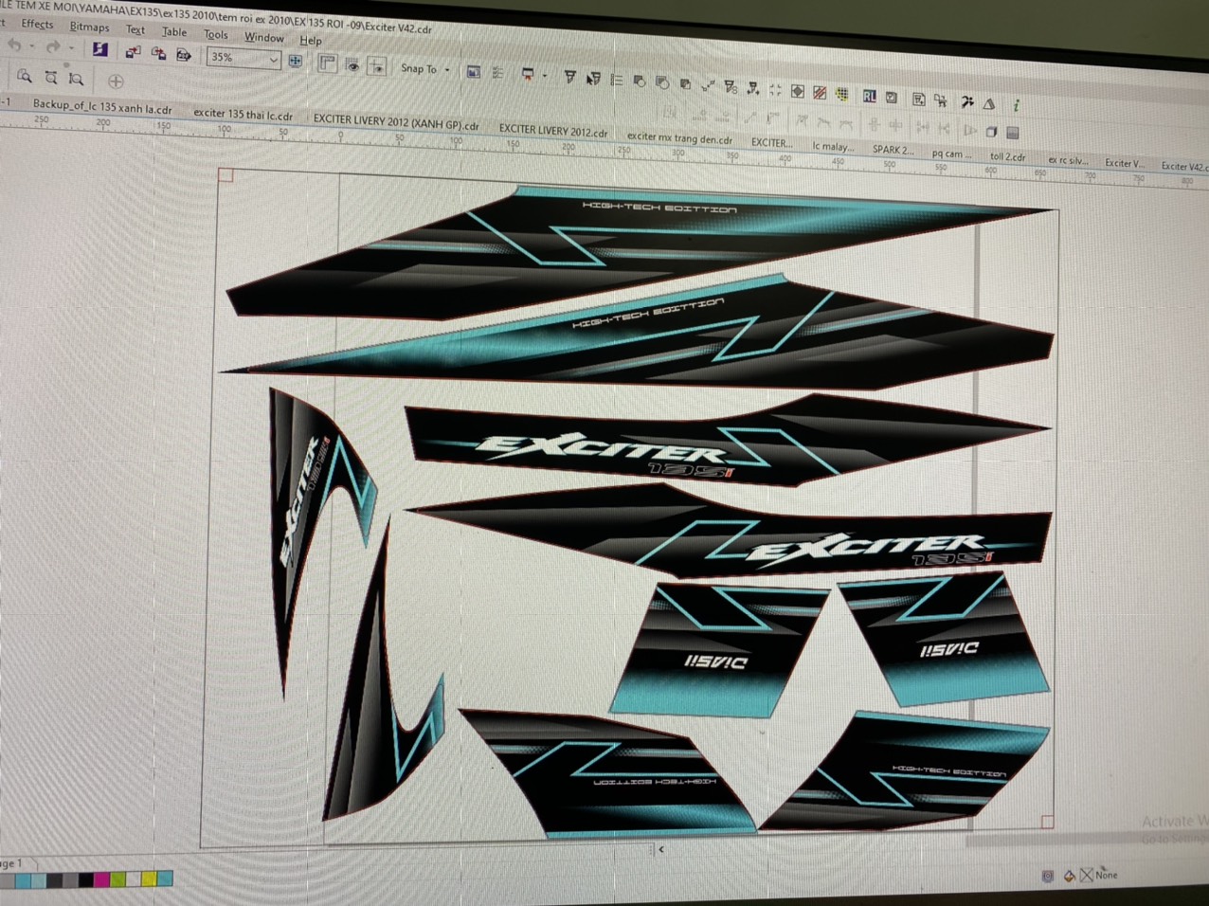Click the horizontal scrollbar left arrow
This screenshot has width=1209, height=906.
tap(661, 850)
